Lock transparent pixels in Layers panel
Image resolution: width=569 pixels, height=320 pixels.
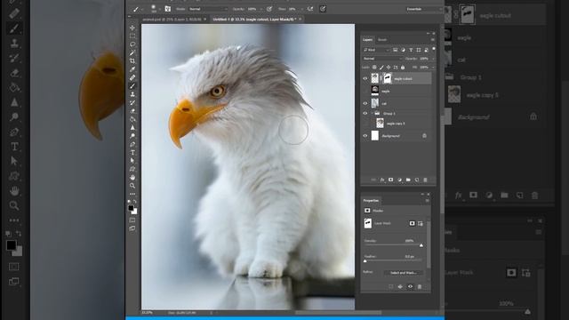tap(374, 68)
